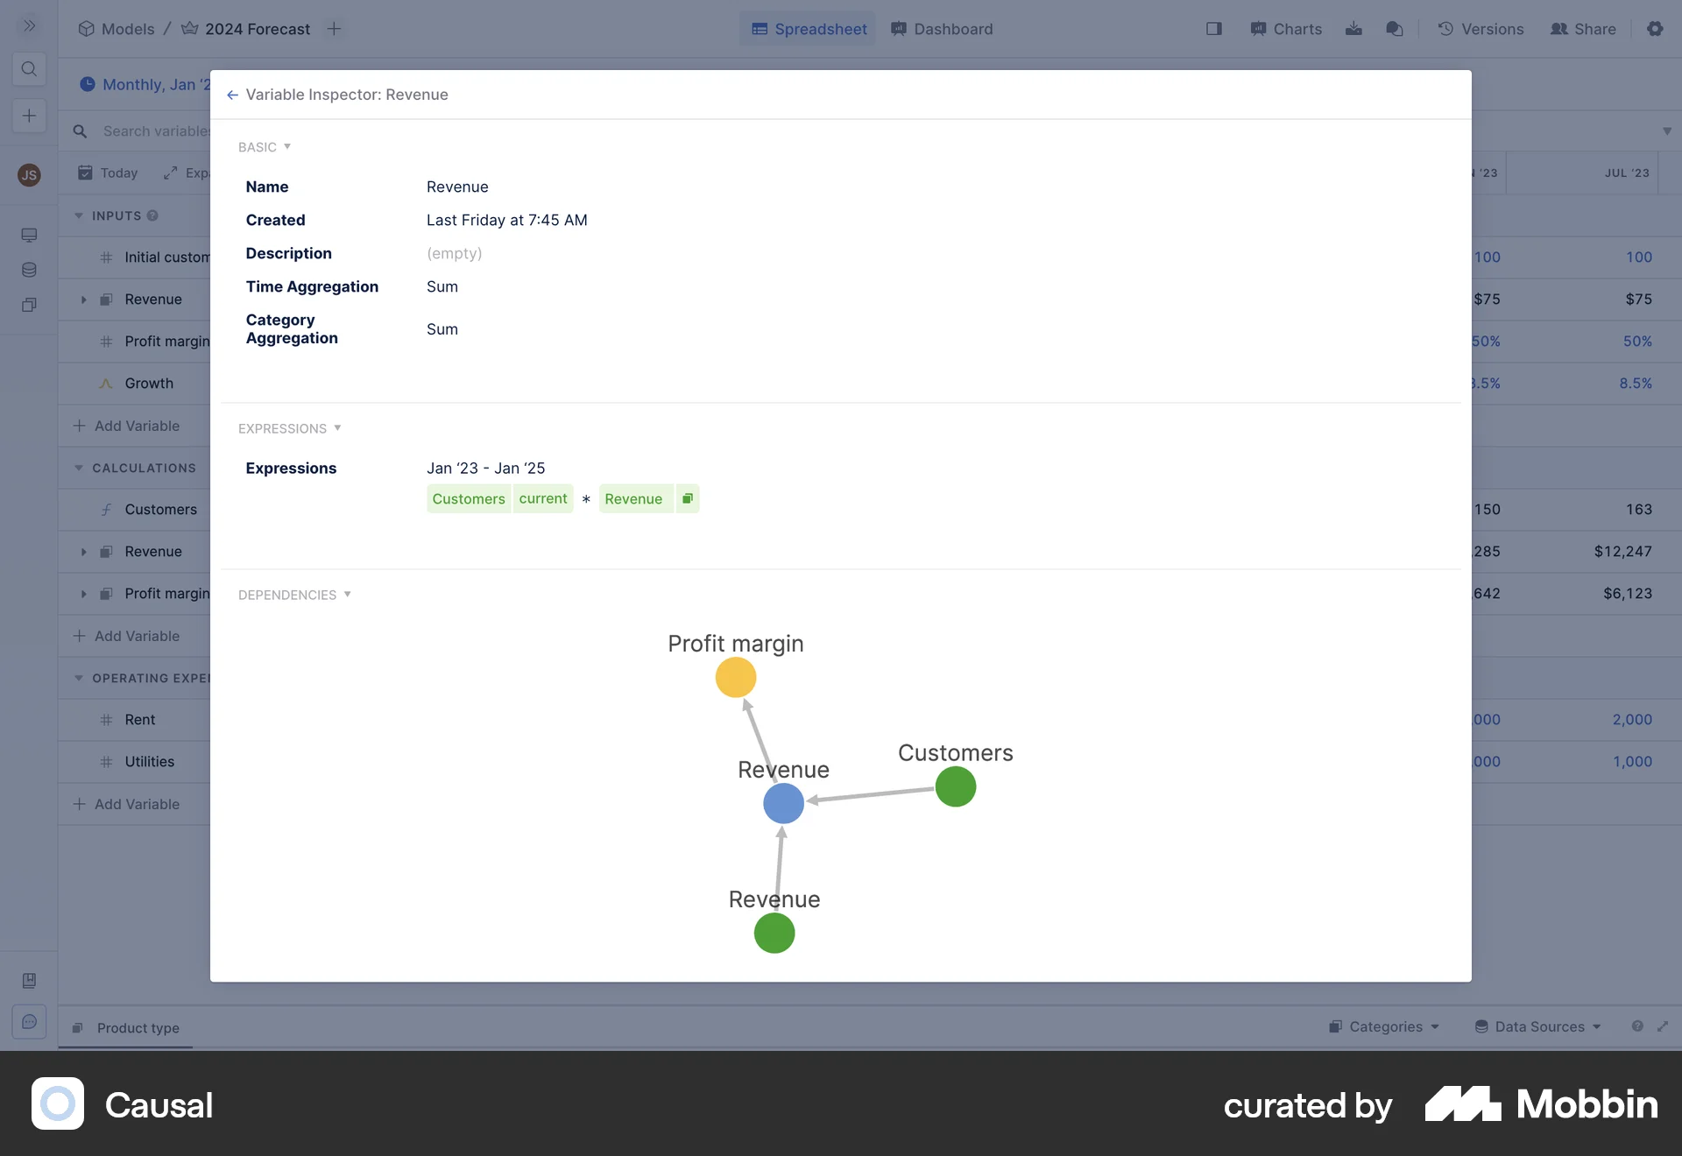Click the Share button
The image size is (1682, 1156).
pos(1583,29)
